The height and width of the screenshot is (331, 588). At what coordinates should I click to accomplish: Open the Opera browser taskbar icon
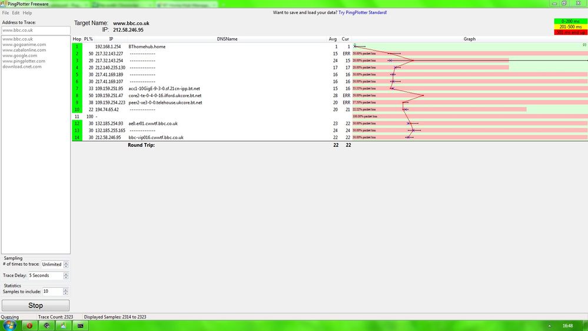pos(29,326)
